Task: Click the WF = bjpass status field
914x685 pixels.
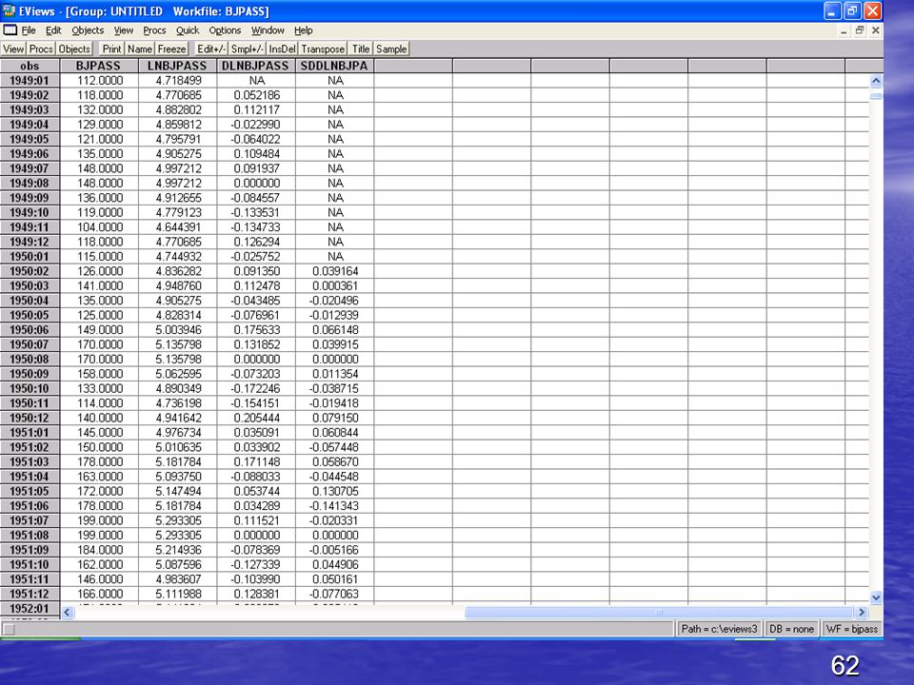Action: click(851, 629)
